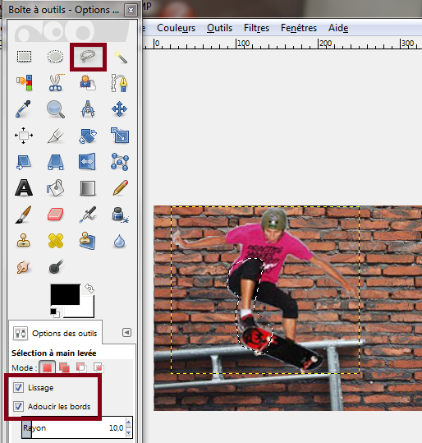Select the Scale tool

tap(120, 135)
